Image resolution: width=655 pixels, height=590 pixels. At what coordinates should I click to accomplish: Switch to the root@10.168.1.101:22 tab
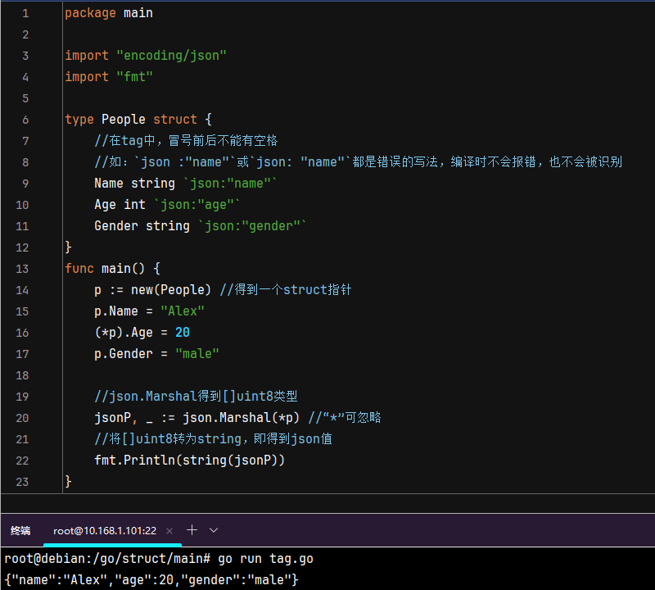tap(104, 531)
